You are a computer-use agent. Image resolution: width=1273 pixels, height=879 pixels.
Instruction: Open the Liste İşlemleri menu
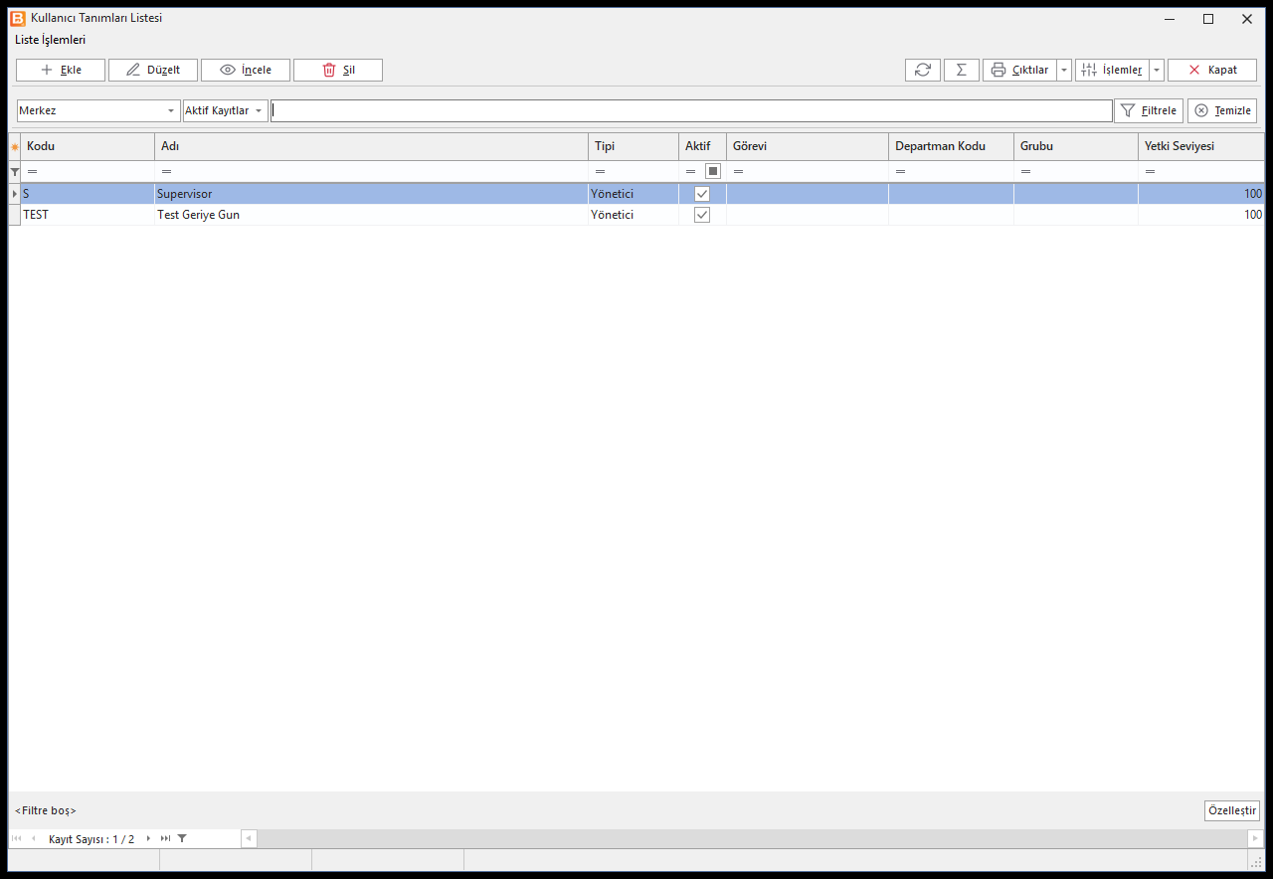pos(51,40)
